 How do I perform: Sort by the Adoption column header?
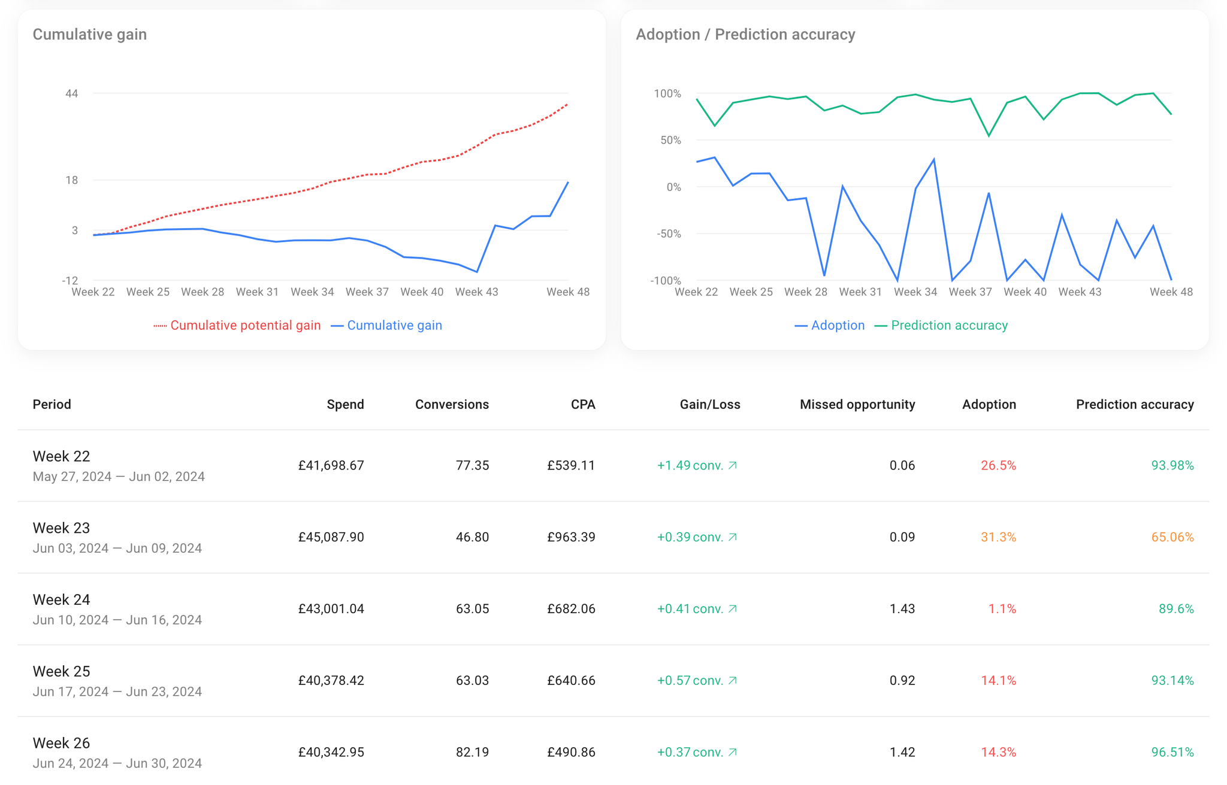[989, 404]
